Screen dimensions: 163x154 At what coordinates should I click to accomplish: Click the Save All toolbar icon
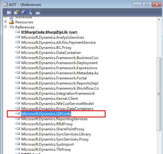(x=24, y=12)
